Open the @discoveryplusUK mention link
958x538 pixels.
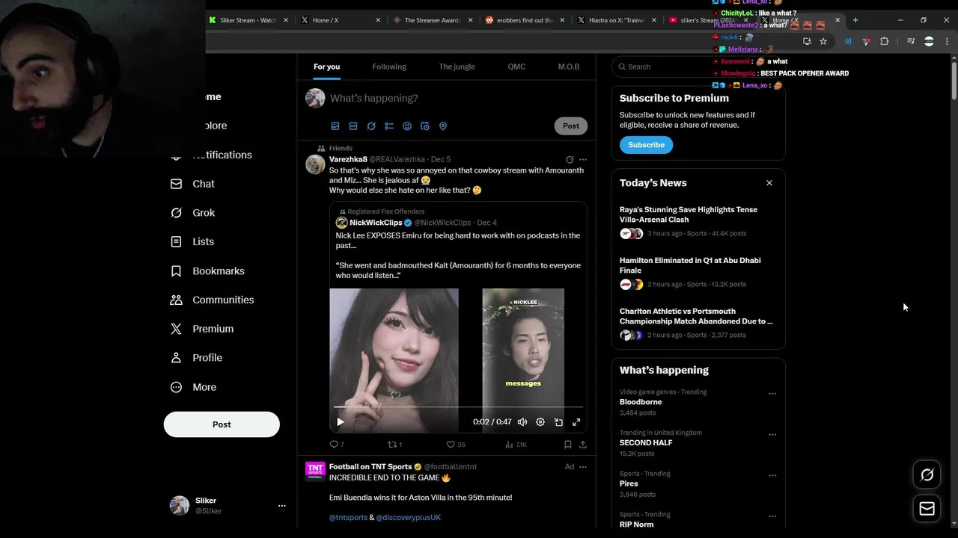(408, 518)
